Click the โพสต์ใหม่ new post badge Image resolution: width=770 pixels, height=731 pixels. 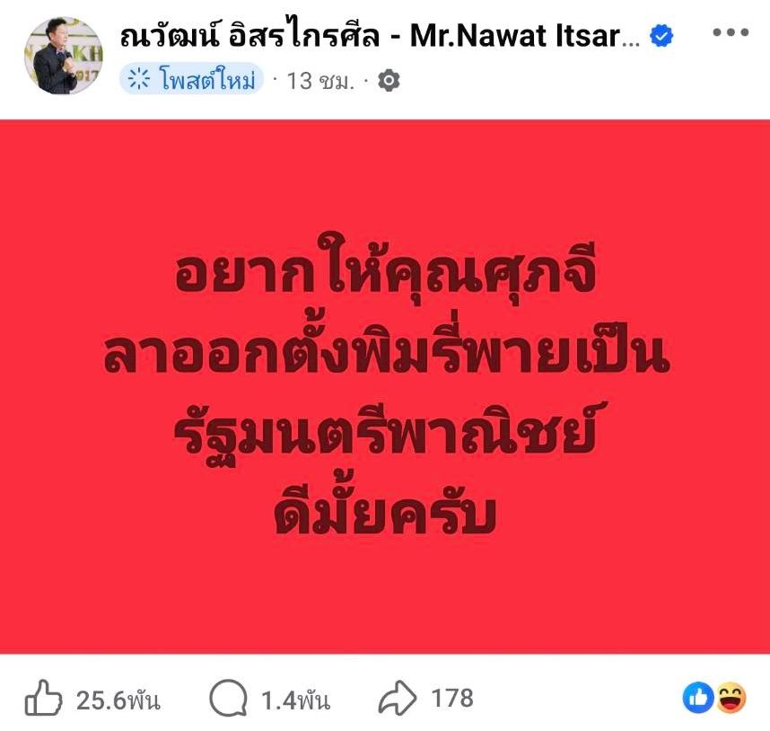[x=191, y=79]
